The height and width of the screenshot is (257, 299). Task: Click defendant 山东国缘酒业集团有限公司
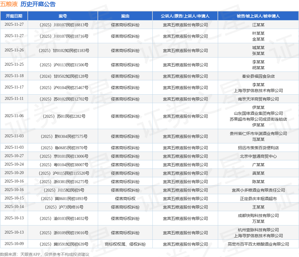(x=258, y=113)
